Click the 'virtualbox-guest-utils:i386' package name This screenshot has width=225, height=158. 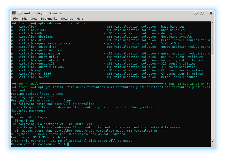click(x=43, y=60)
